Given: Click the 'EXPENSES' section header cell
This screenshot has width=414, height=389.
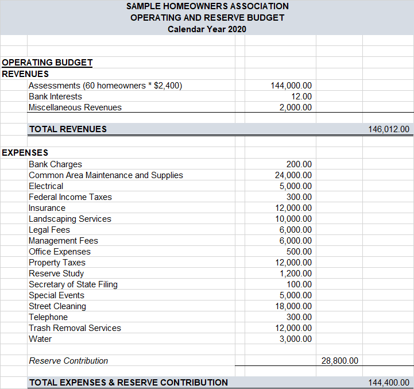Looking at the screenshot, I should [25, 153].
